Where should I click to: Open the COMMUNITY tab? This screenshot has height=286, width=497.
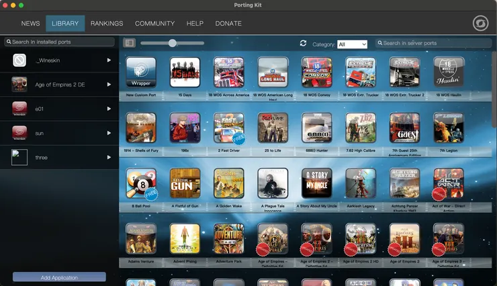154,23
